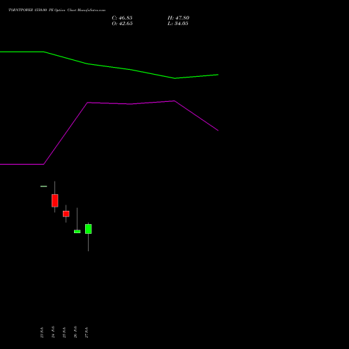The width and height of the screenshot is (349, 349).
Task: Click the low value 'L: 34.05'
Action: coord(178,24)
